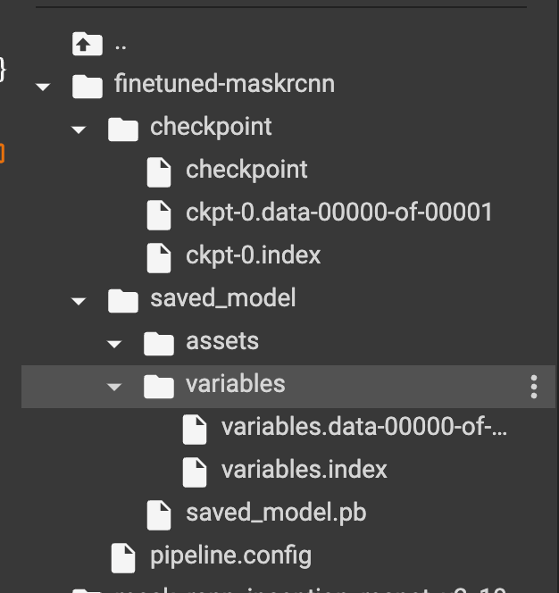Click the pipeline.config file icon
This screenshot has height=593, width=559.
(x=123, y=558)
